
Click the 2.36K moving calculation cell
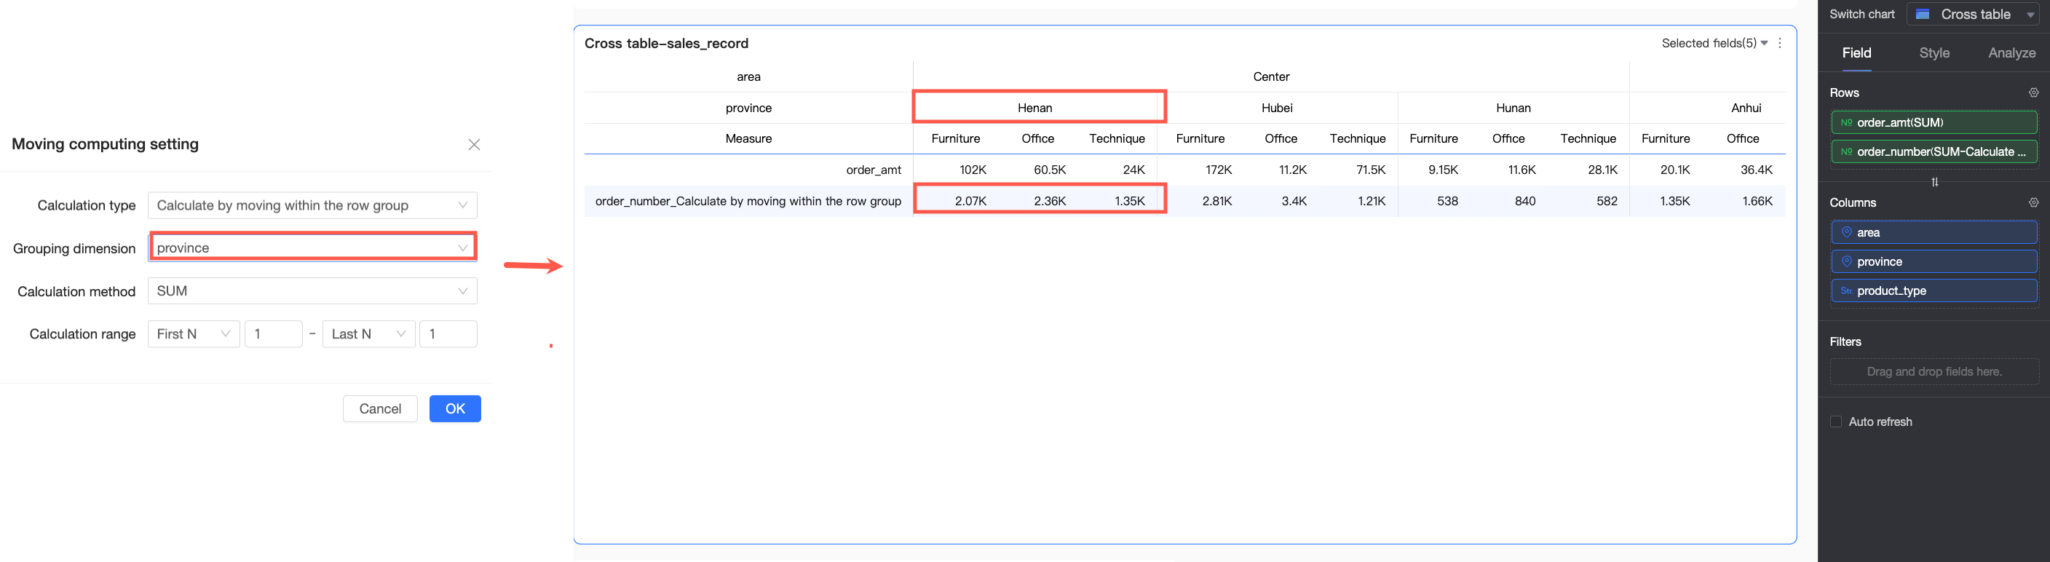point(1050,201)
